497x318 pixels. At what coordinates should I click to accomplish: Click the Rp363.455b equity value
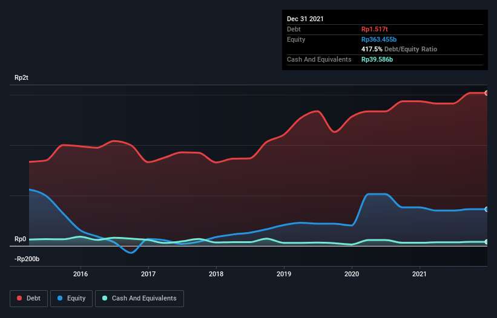coord(379,39)
